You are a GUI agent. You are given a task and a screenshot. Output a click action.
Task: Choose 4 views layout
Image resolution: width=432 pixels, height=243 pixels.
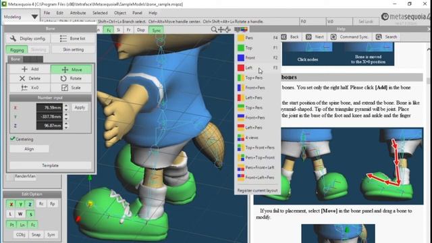click(258, 138)
